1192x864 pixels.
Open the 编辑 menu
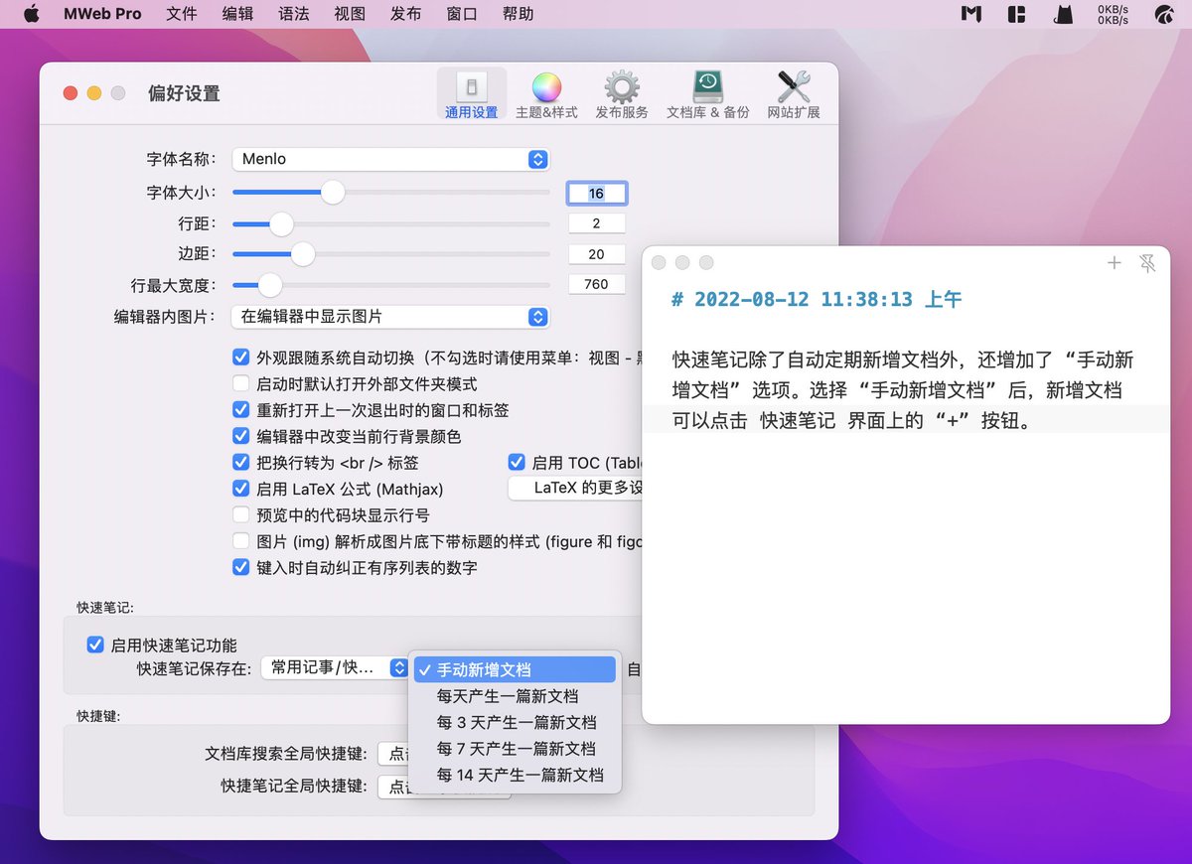[237, 14]
